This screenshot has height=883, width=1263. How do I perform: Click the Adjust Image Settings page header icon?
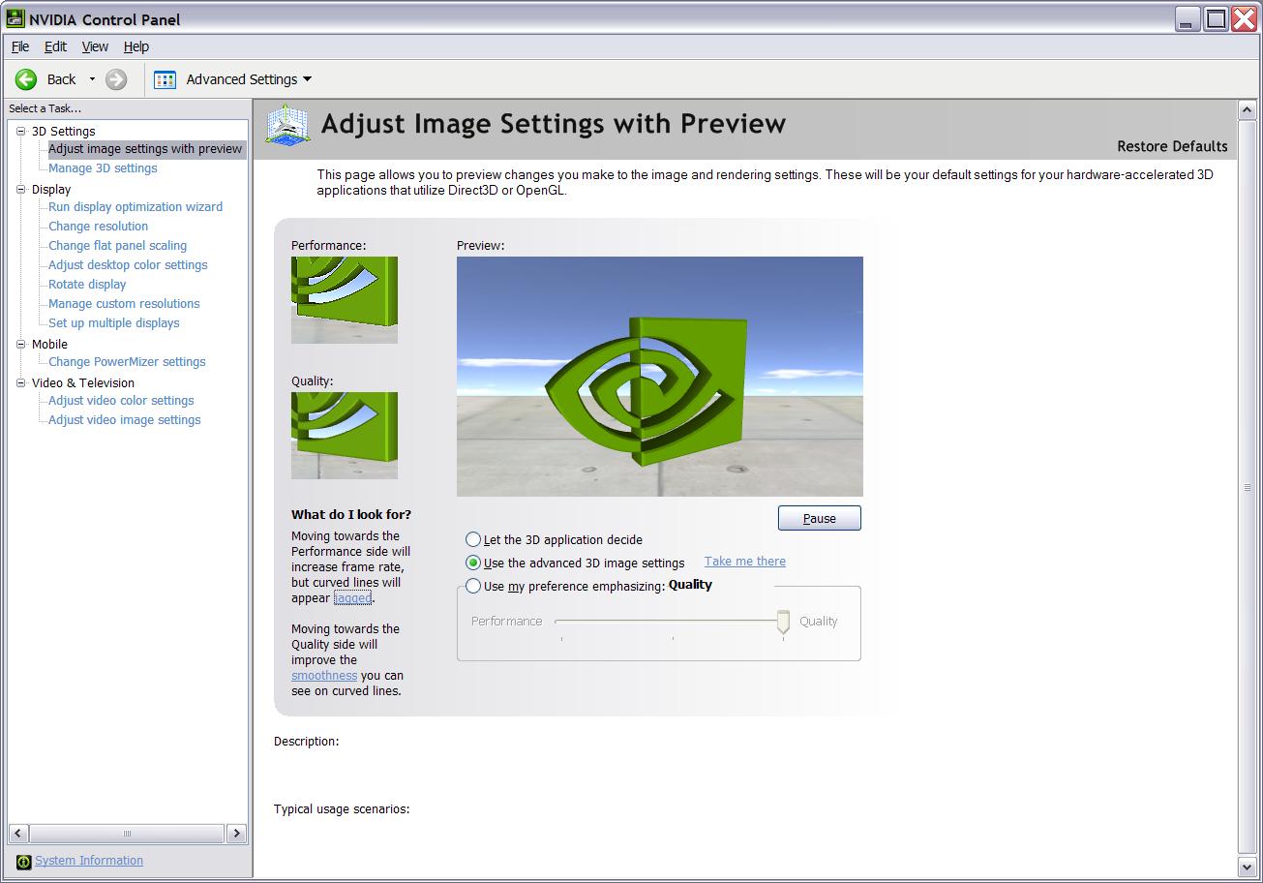point(287,125)
